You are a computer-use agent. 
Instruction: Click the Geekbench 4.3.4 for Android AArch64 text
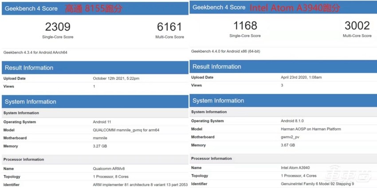pos(35,52)
